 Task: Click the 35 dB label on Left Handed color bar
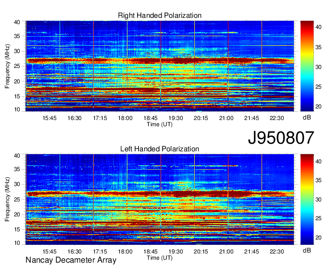(318, 180)
